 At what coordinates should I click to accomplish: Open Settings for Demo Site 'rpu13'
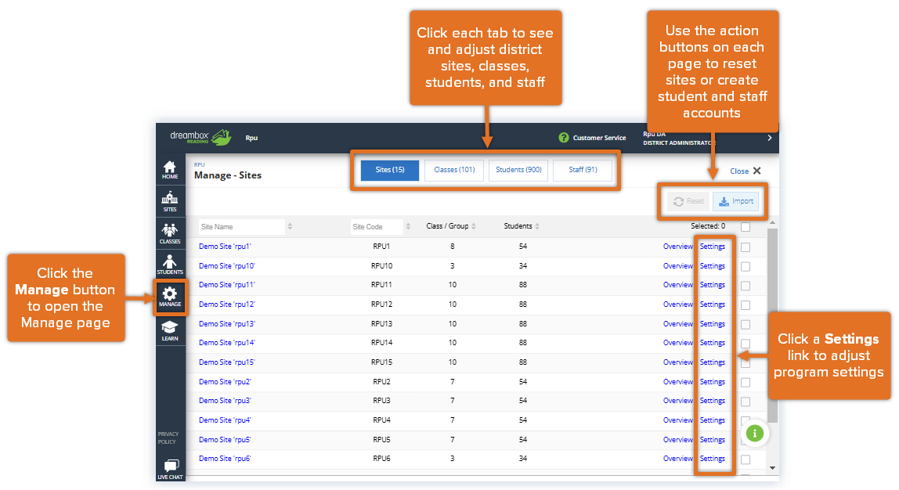[x=713, y=324]
